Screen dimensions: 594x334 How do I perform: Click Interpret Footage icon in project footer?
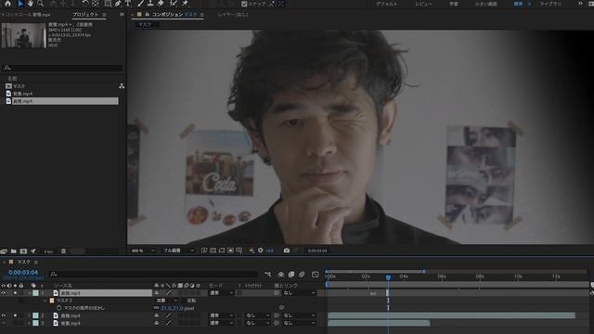pyautogui.click(x=4, y=251)
